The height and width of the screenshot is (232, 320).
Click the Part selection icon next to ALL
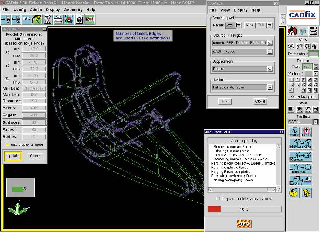(x=316, y=67)
